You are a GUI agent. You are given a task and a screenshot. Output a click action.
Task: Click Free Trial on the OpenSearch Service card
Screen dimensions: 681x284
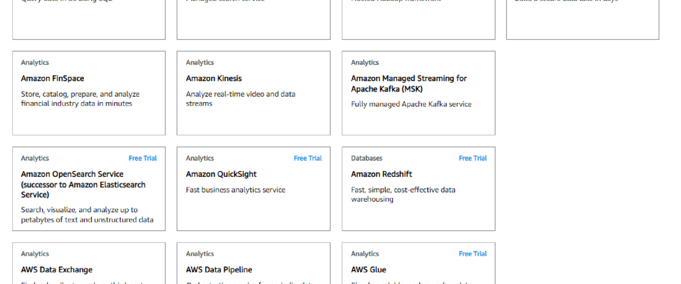pyautogui.click(x=143, y=158)
